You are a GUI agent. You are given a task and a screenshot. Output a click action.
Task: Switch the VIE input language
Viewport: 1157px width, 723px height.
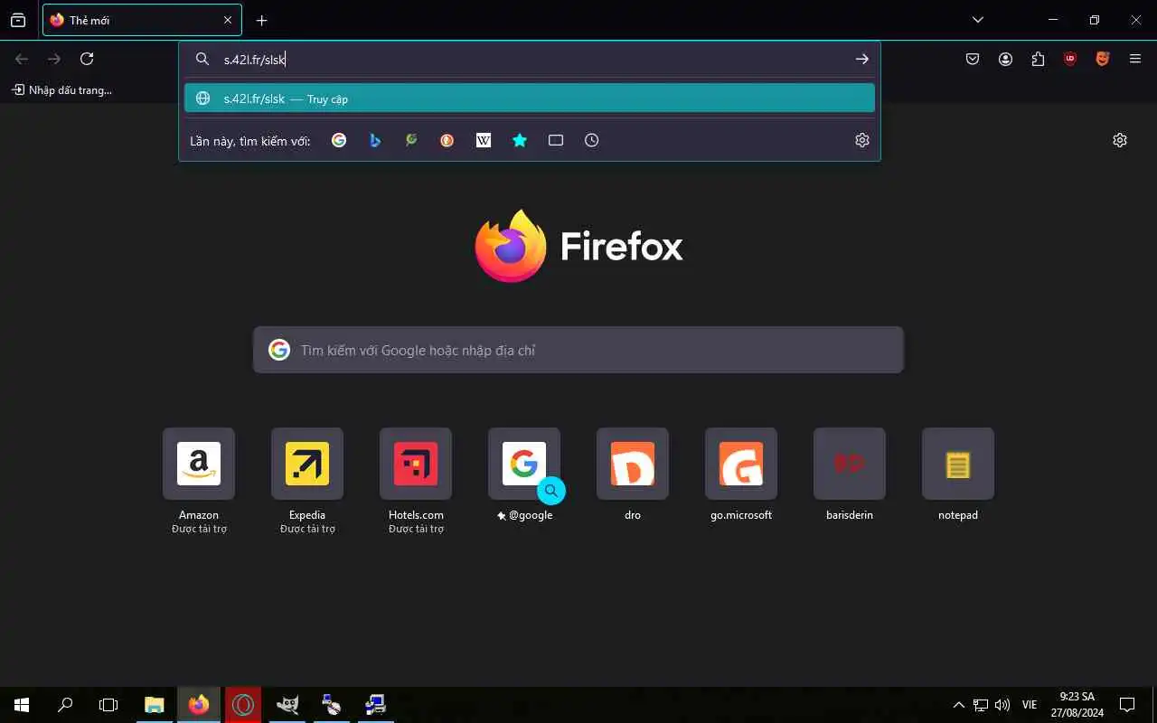(1030, 705)
